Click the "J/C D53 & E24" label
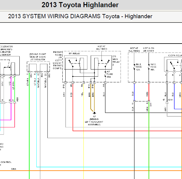182x179 pixels. click(38, 60)
